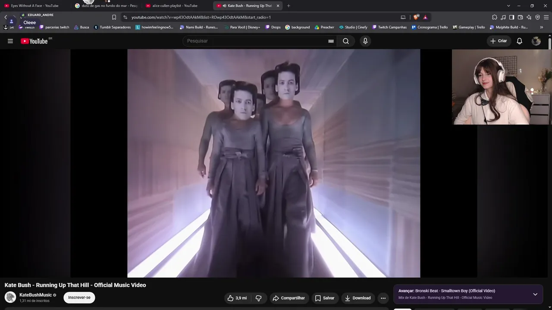Click the Compartilhar share button
552x310 pixels.
coord(289,298)
